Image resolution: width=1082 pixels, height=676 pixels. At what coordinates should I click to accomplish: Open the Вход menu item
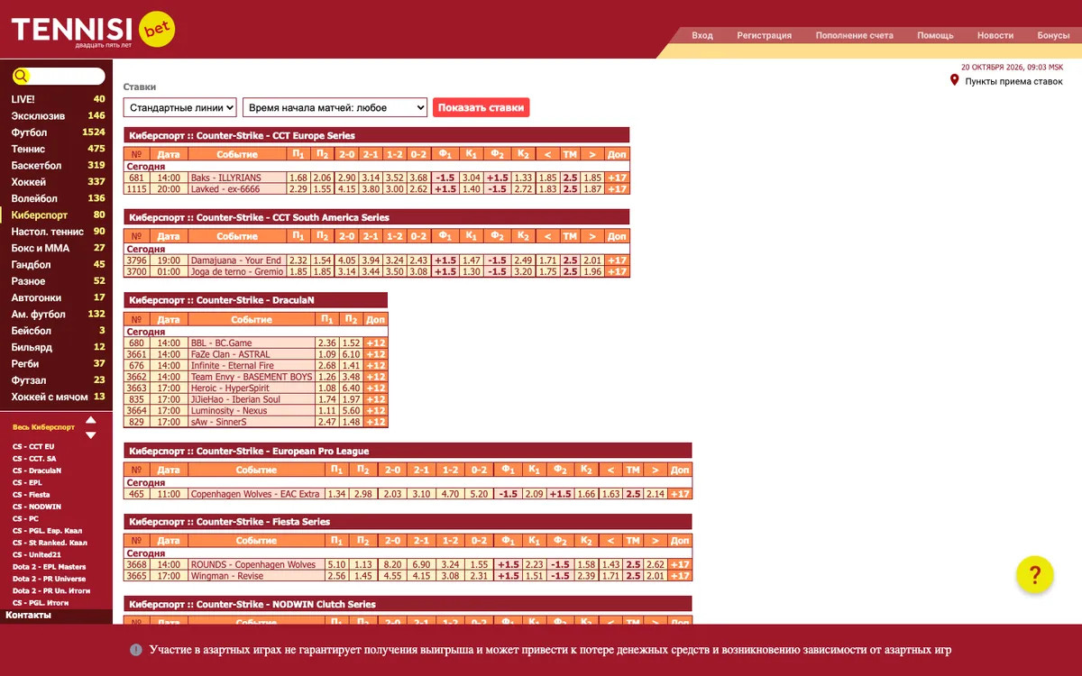702,35
